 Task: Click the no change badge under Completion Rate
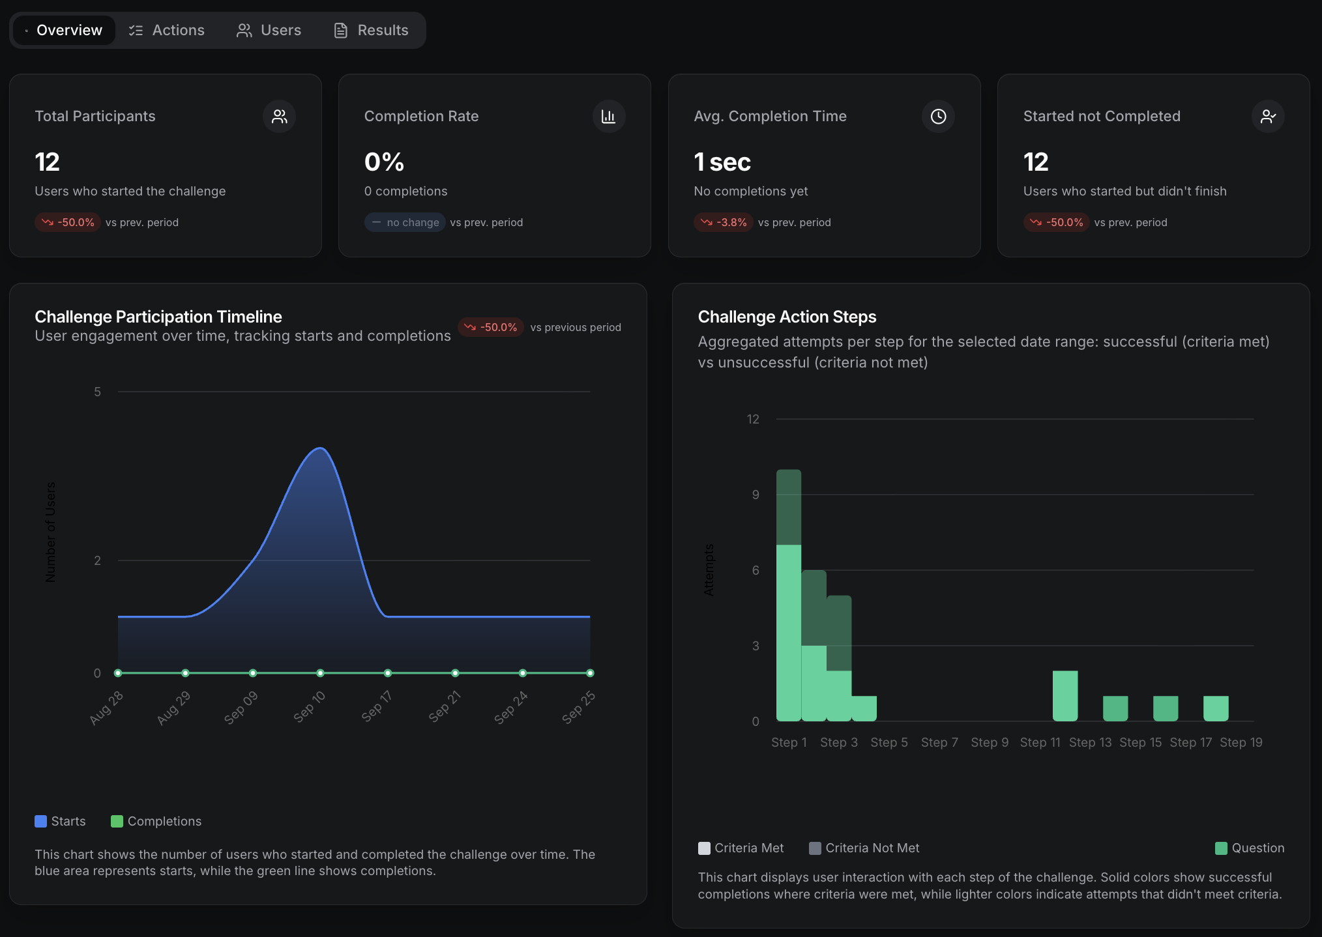(x=404, y=222)
